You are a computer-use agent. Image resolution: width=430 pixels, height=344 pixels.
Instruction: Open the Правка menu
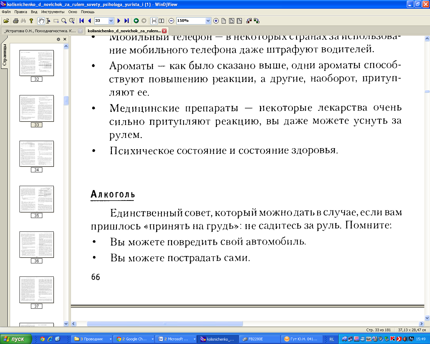[21, 12]
